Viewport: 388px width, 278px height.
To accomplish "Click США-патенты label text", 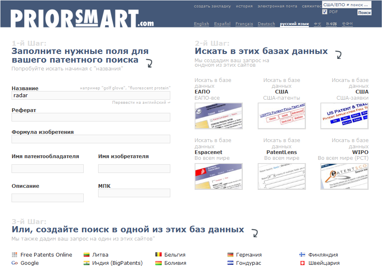I will click(x=282, y=98).
